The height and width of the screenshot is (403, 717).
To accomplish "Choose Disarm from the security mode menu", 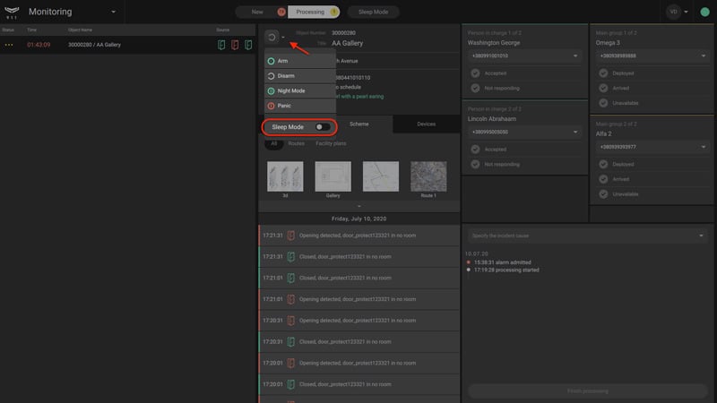I will pos(300,76).
